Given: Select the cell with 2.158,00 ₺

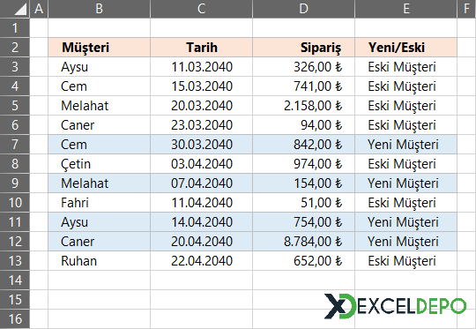Looking at the screenshot, I should tap(303, 106).
